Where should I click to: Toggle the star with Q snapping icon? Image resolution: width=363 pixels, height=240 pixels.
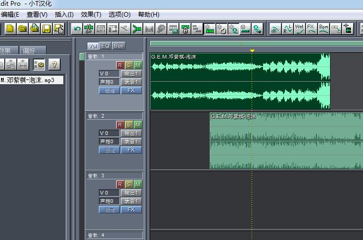click(x=233, y=29)
